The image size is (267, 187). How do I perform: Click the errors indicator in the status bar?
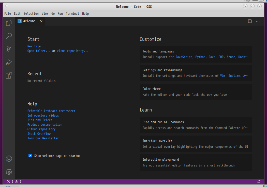point(10,182)
